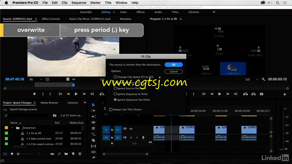Play the Source monitor clip

[76, 94]
